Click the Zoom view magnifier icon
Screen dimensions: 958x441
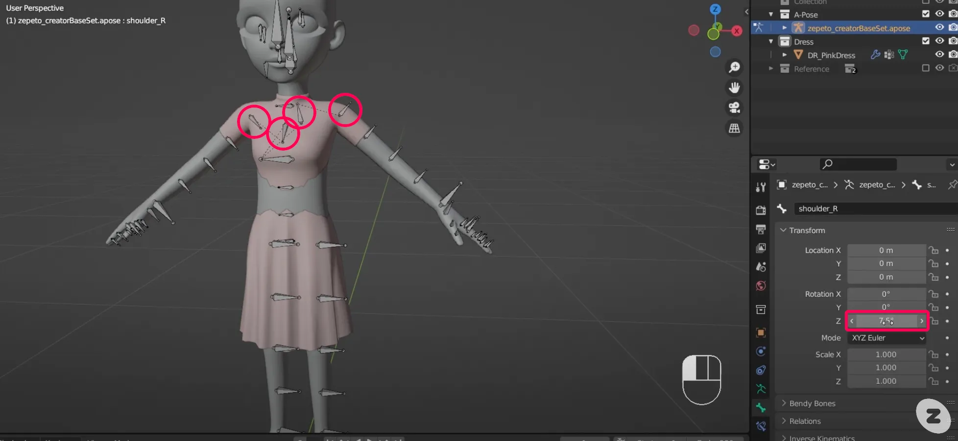click(x=734, y=67)
